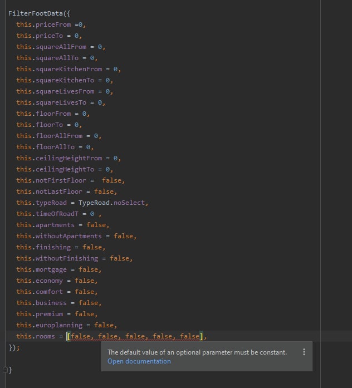Click the notFirstFloor parameter
This screenshot has height=388, width=352.
(61, 180)
